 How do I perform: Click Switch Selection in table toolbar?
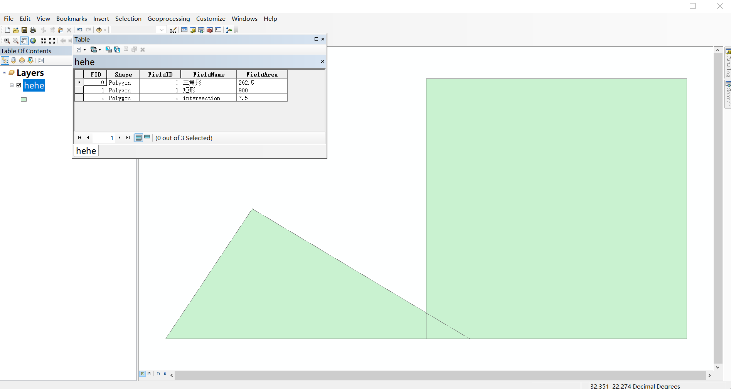(117, 49)
